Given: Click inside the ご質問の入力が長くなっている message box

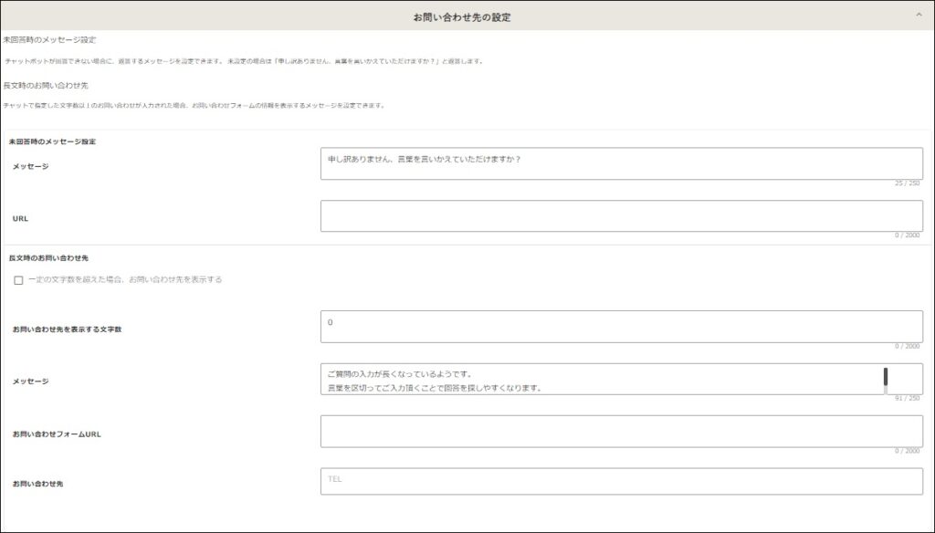Looking at the screenshot, I should click(x=598, y=380).
